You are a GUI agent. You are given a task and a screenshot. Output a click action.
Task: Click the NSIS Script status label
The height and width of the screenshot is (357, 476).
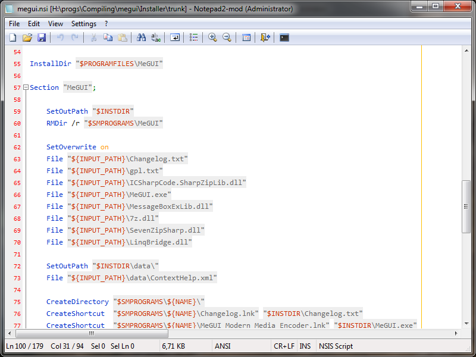tap(335, 346)
